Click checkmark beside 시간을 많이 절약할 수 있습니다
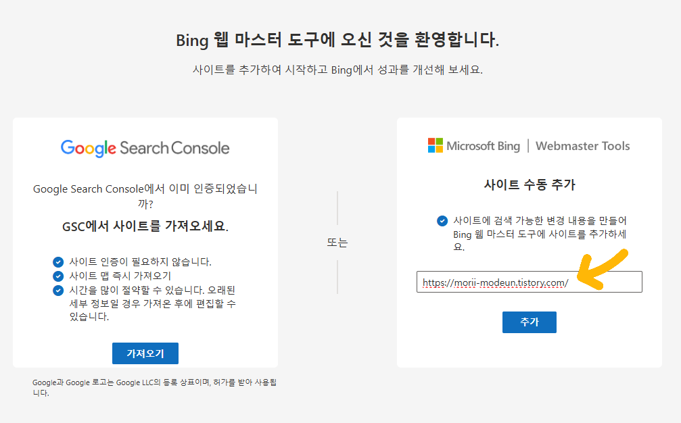The image size is (681, 423). [x=58, y=291]
